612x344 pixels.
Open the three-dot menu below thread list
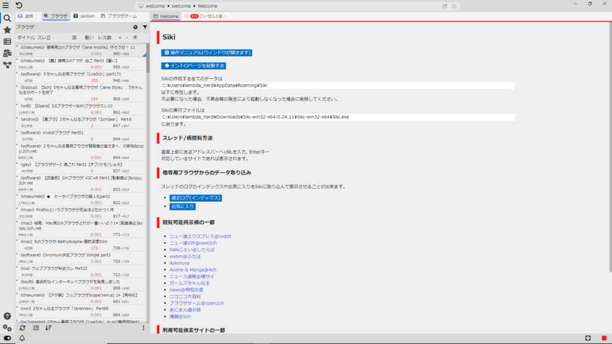coord(143,328)
